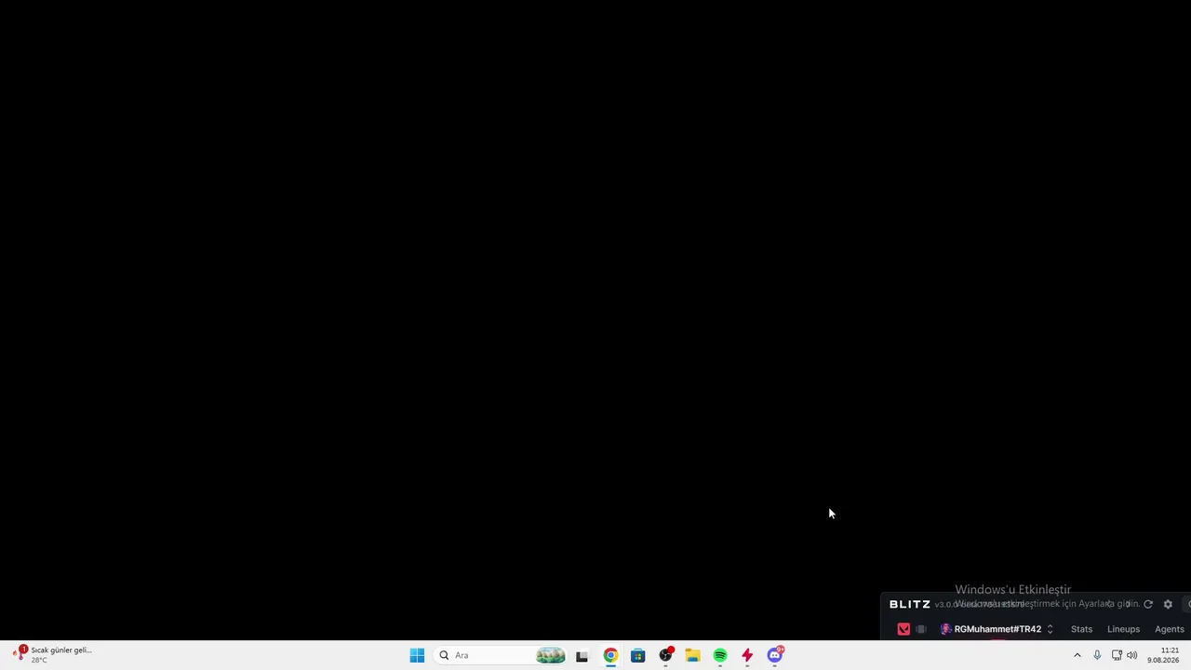Screen dimensions: 1191x670
Task: Open File Explorer from the taskbar
Action: [692, 655]
